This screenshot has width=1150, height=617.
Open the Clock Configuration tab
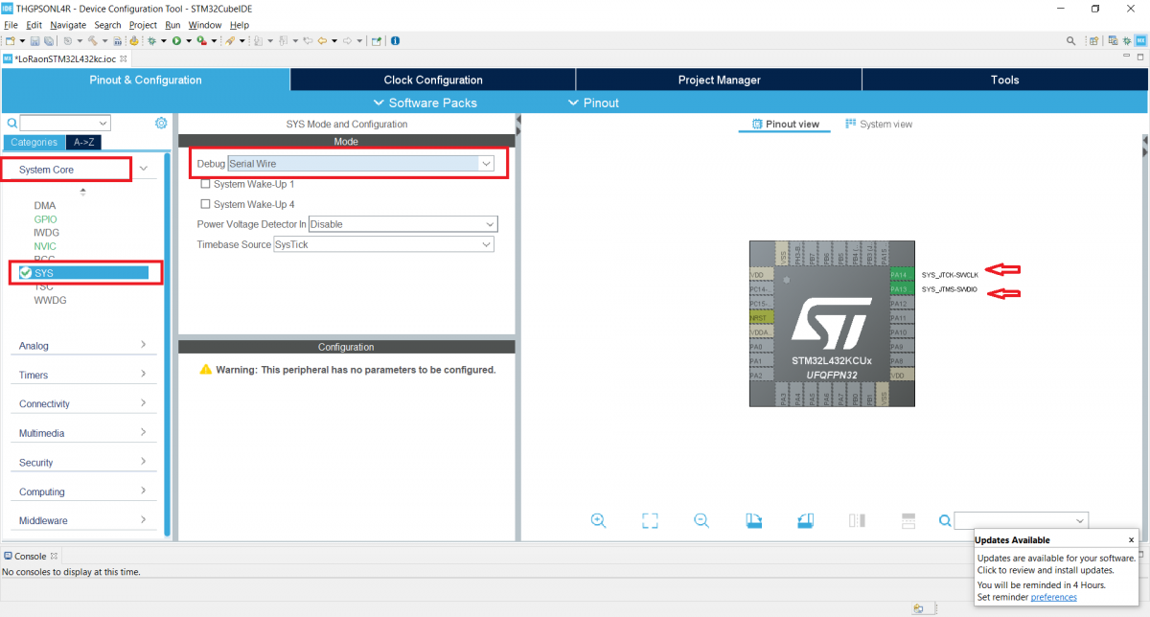point(433,80)
